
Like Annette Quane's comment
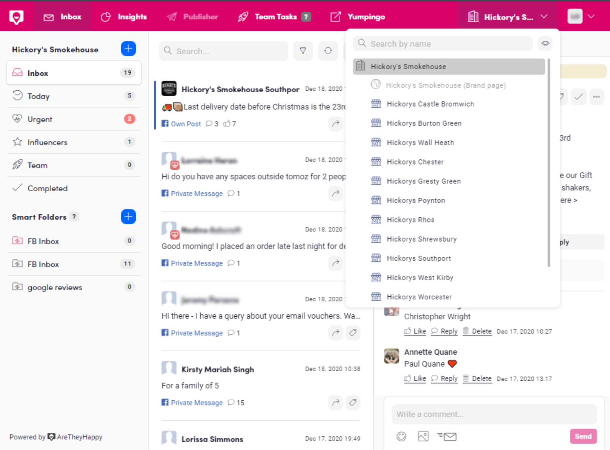(415, 378)
